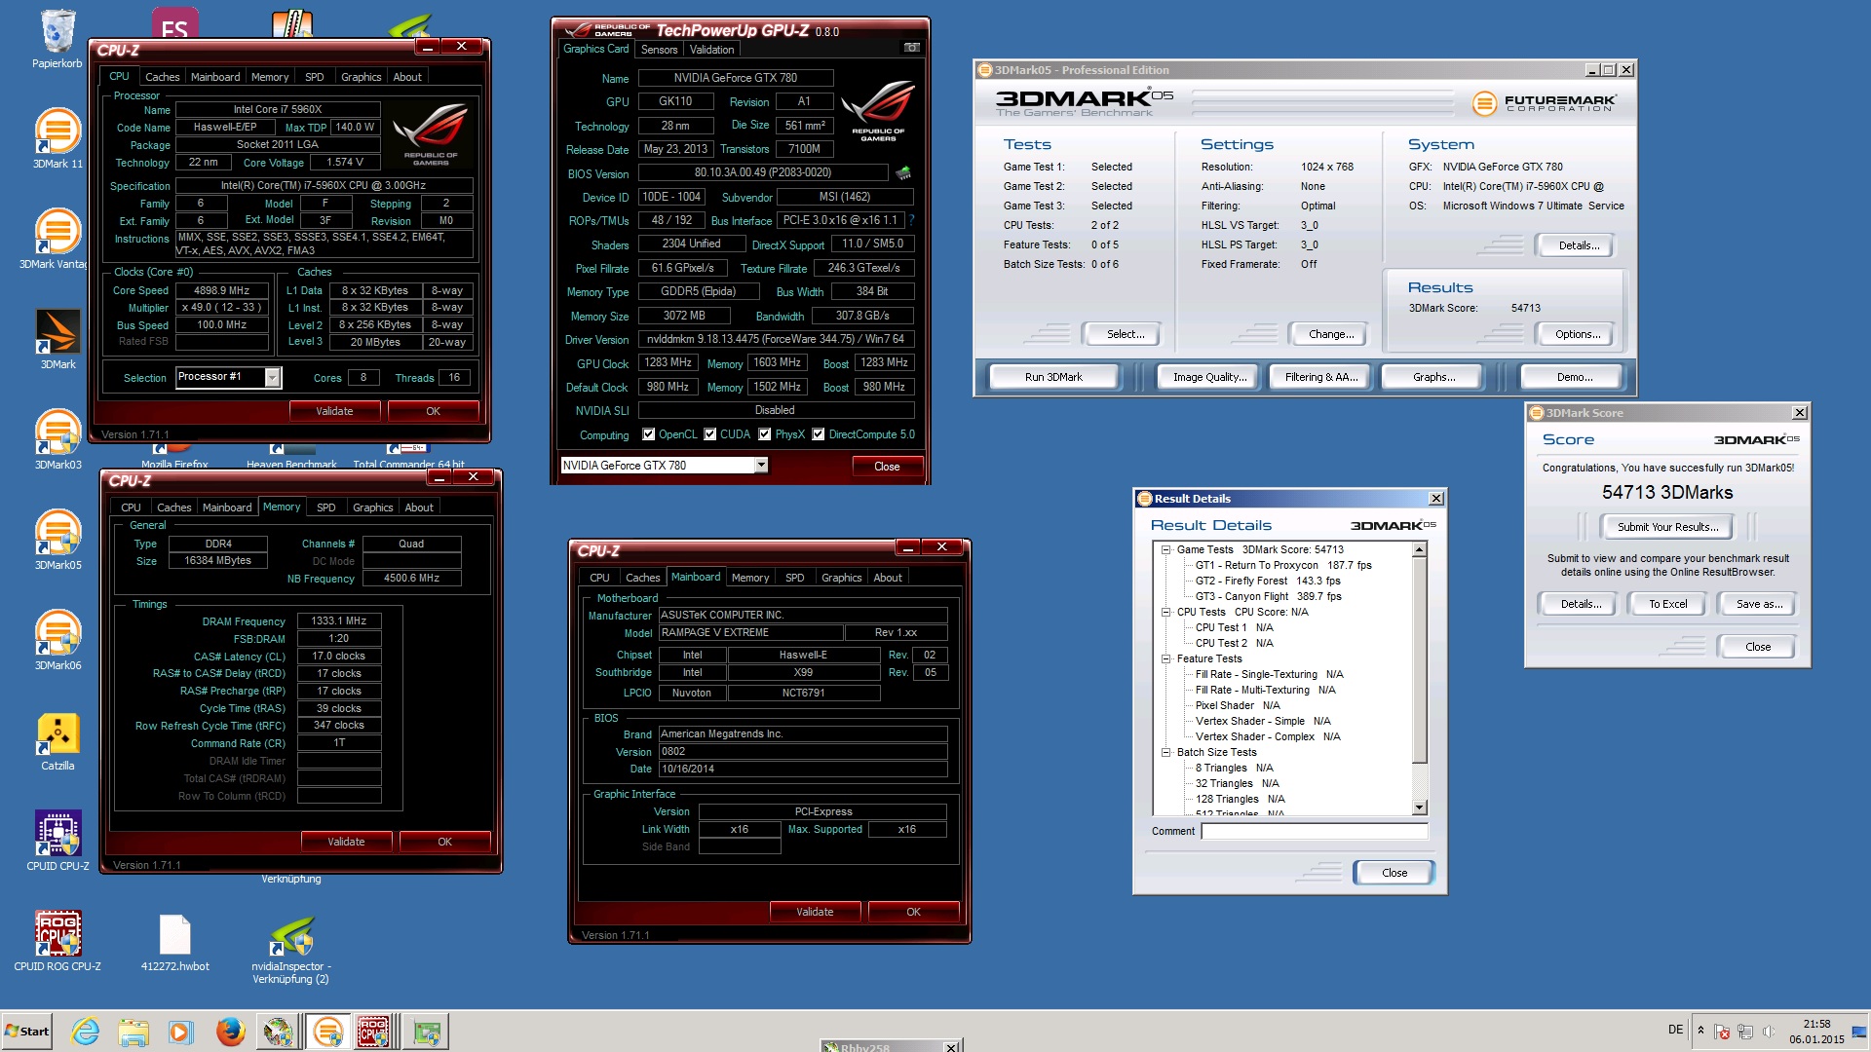Viewport: 1871px width, 1052px height.
Task: Open the Processor #1 selection dropdown
Action: (x=273, y=377)
